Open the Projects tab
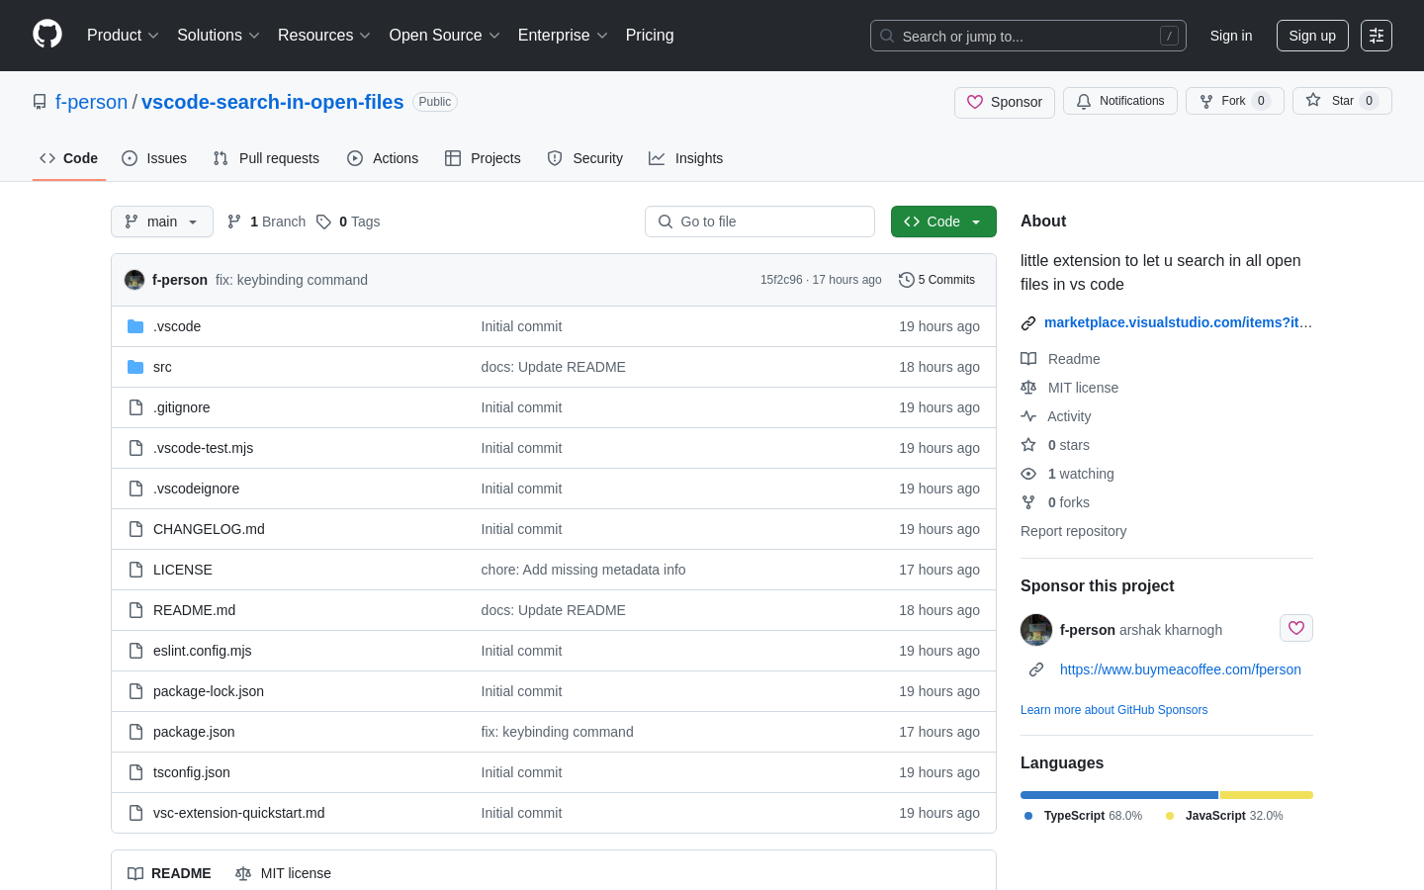This screenshot has width=1424, height=890. (x=483, y=158)
